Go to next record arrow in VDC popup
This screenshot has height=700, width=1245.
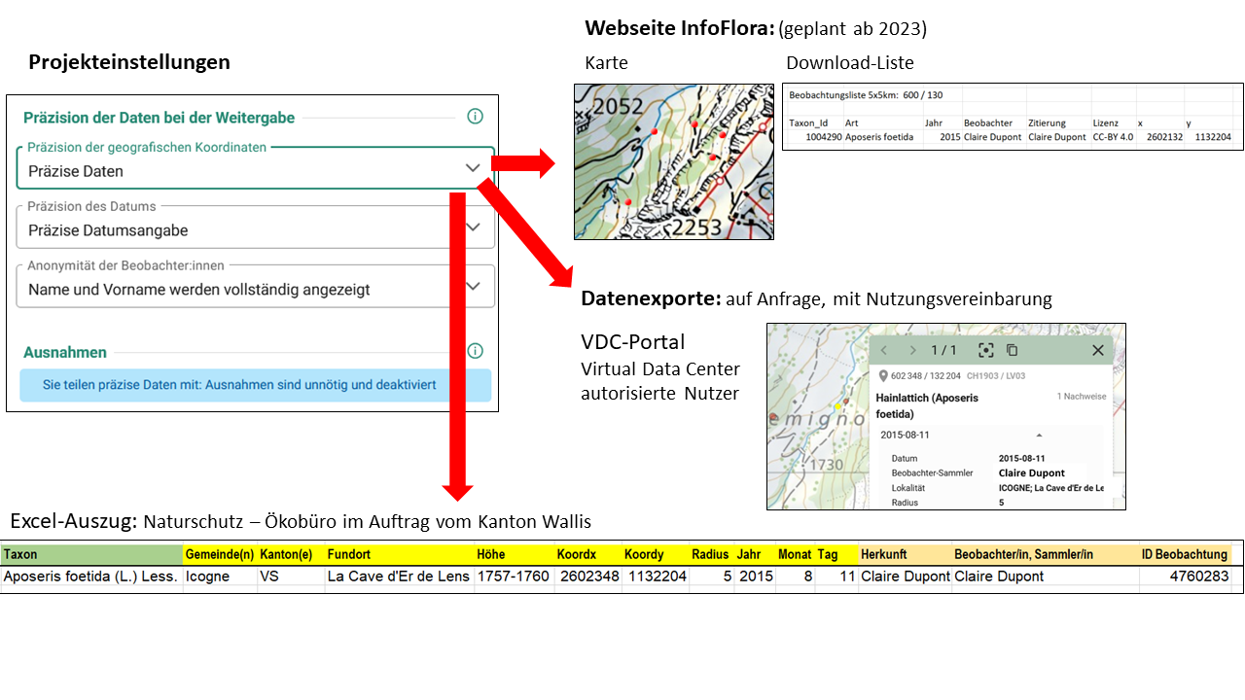pyautogui.click(x=912, y=350)
